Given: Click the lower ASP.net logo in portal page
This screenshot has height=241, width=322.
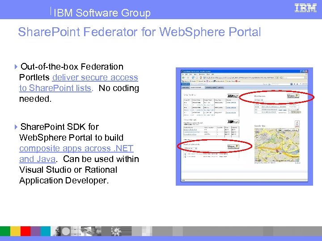Looking at the screenshot, I should [x=233, y=121].
